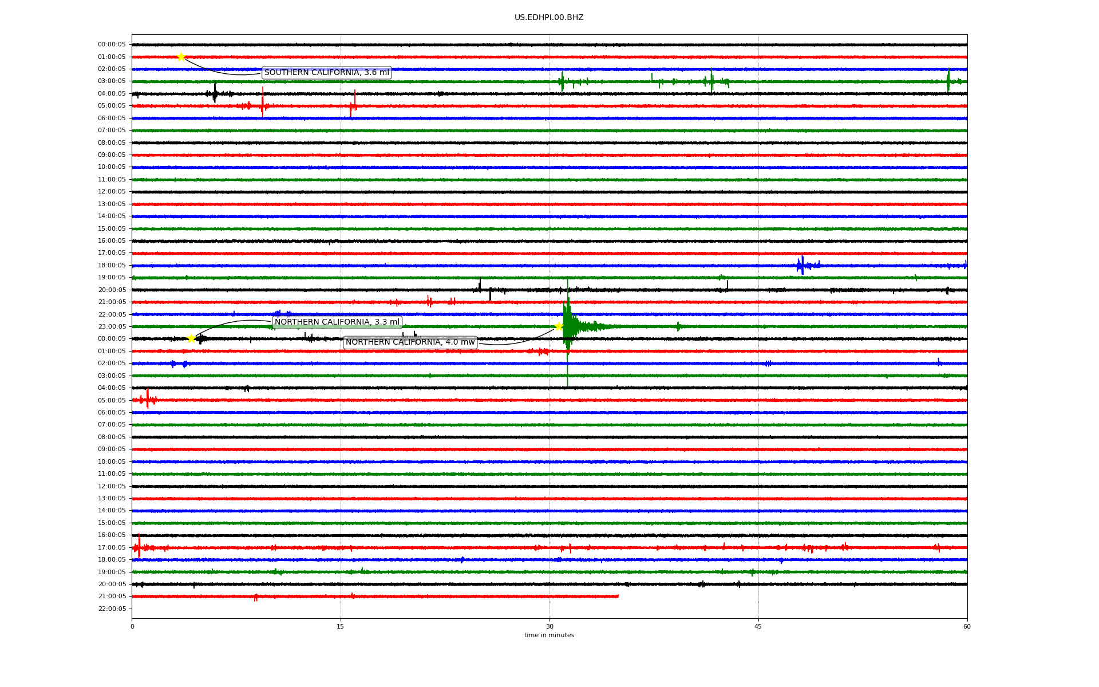Click the red spike at start of 17:00:05 trace

click(139, 547)
